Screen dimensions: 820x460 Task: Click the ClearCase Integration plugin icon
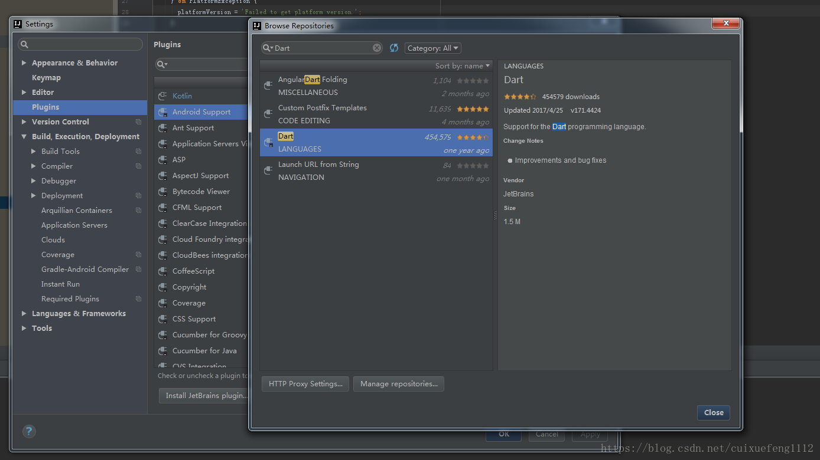(x=162, y=224)
